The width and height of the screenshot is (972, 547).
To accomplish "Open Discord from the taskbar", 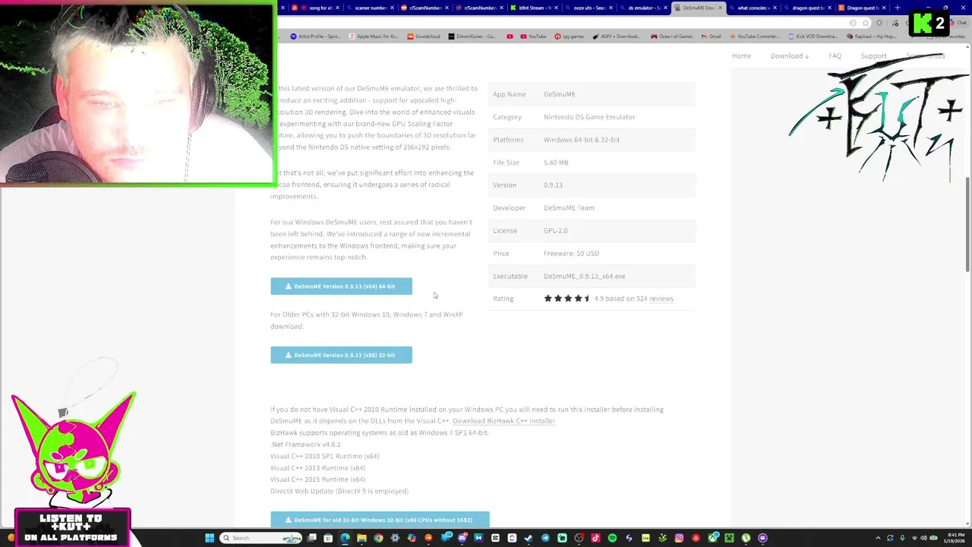I will 462,538.
